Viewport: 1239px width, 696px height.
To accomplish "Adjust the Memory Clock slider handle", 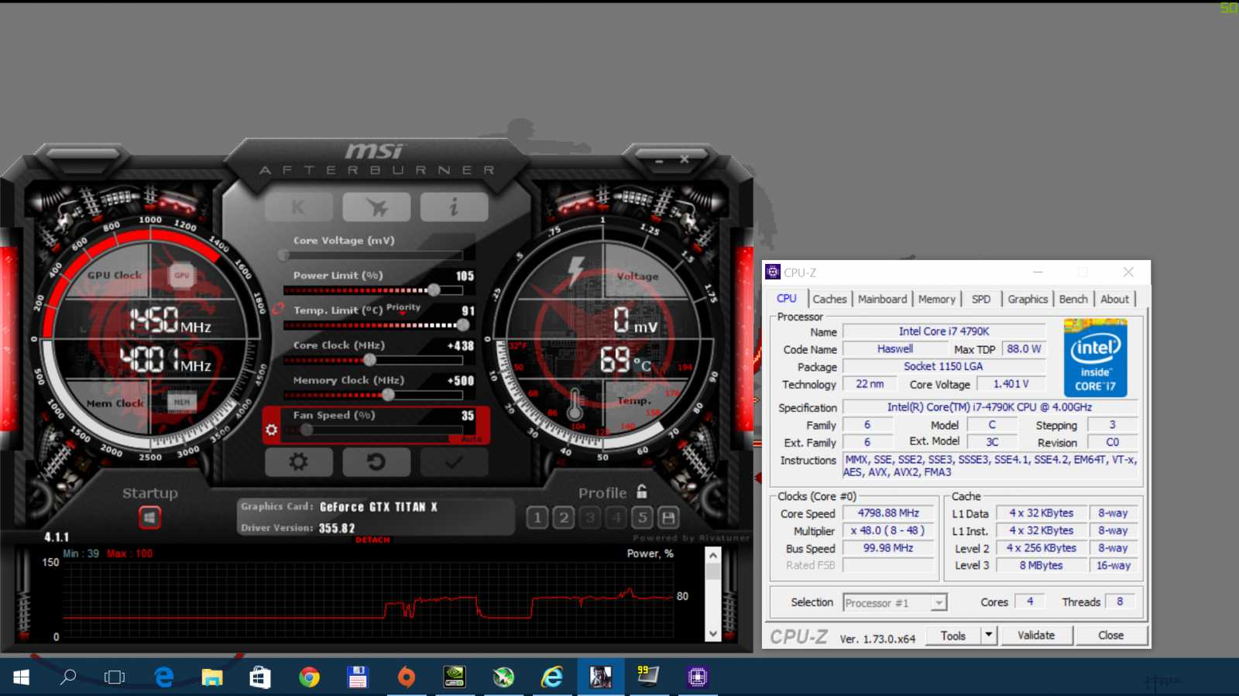I will pyautogui.click(x=388, y=394).
